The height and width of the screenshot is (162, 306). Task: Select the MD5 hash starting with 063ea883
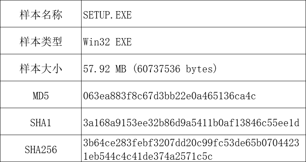click(x=170, y=96)
